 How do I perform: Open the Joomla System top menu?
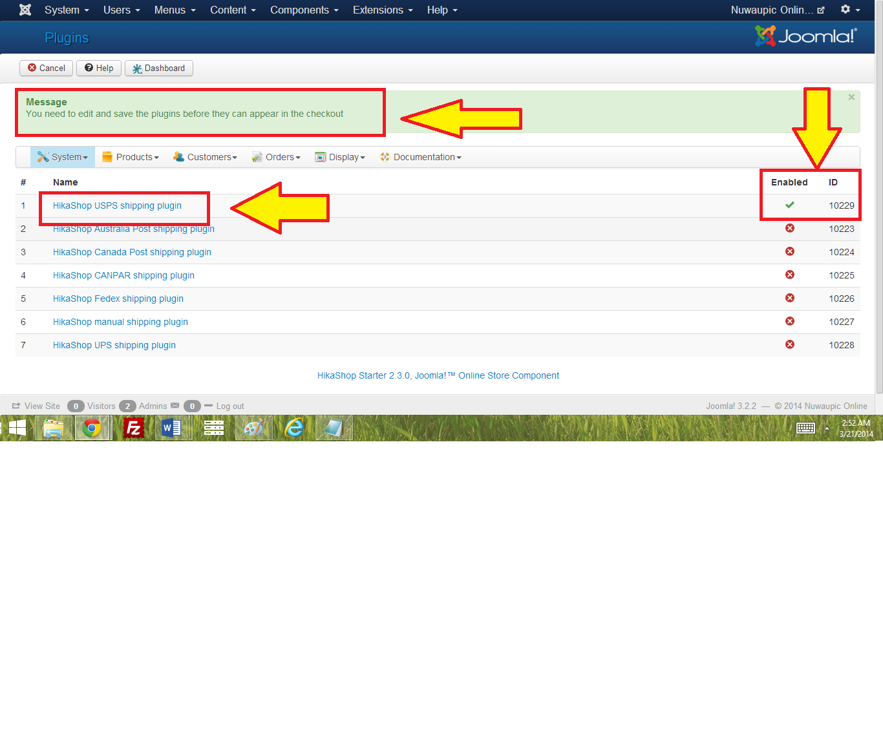(67, 10)
